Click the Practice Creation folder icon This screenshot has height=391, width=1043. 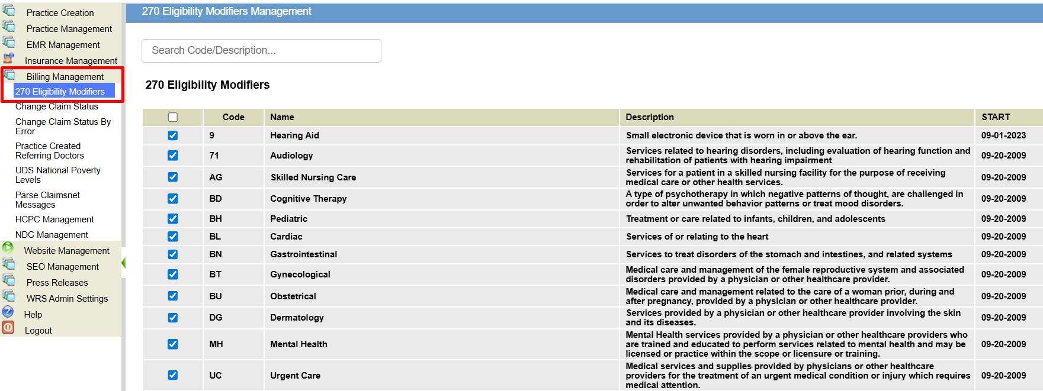pos(9,11)
